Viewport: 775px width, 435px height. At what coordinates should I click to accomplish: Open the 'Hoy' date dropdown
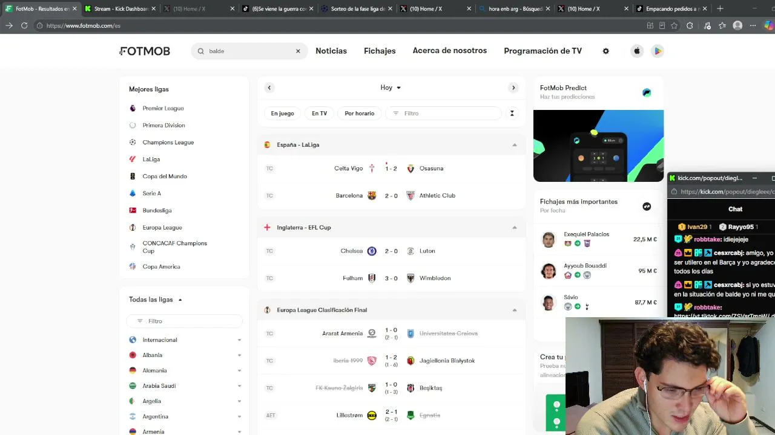391,88
